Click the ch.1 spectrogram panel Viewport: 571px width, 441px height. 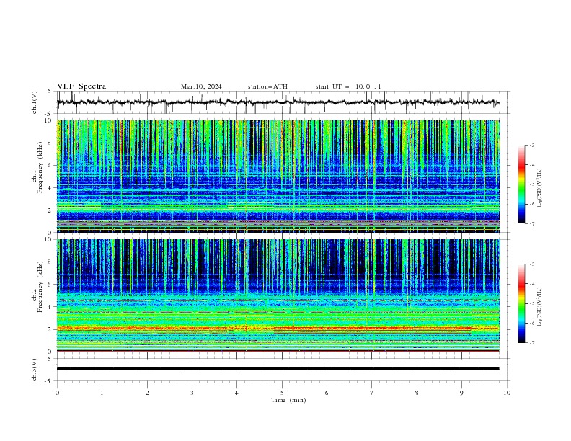point(278,176)
